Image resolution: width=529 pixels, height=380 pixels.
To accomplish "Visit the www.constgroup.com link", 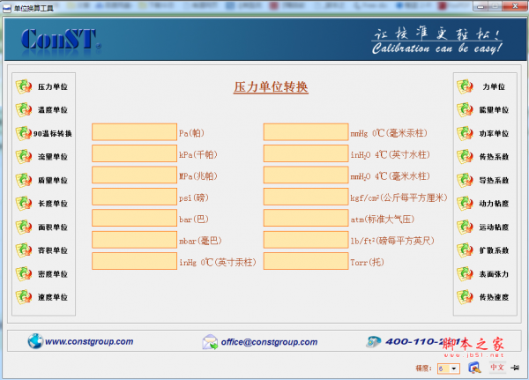I will (89, 341).
